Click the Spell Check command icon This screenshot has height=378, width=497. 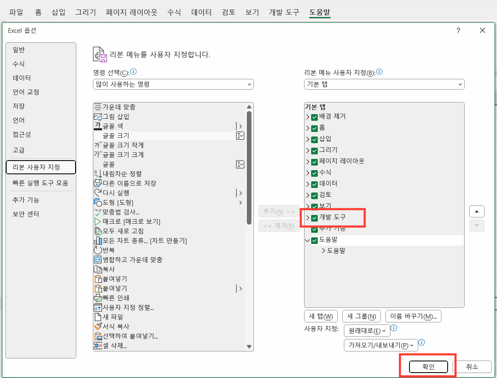[x=98, y=212]
